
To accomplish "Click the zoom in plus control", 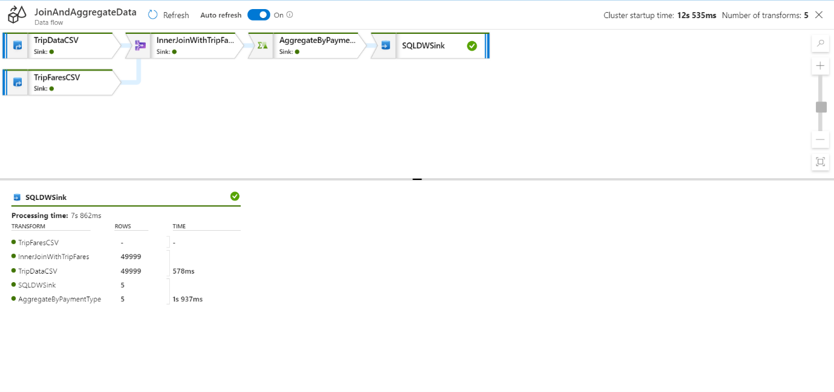I will (820, 65).
